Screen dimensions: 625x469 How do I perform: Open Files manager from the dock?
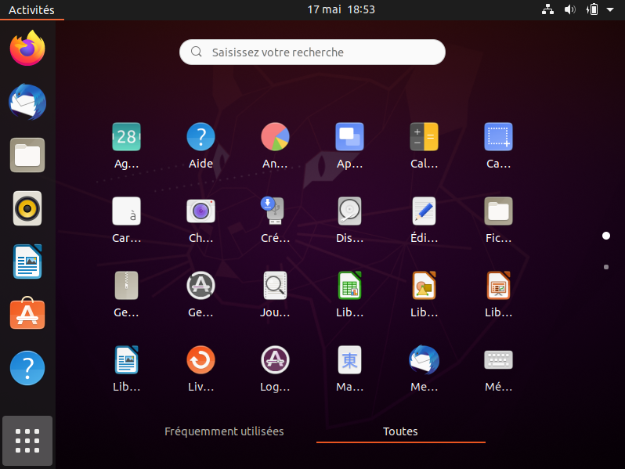(x=27, y=155)
